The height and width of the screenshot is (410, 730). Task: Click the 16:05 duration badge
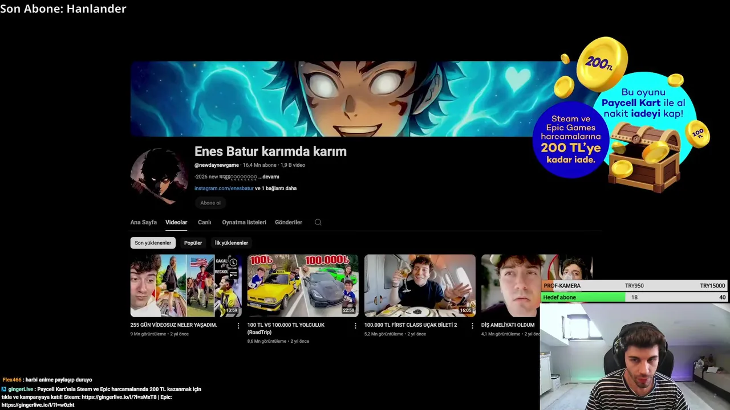click(466, 310)
